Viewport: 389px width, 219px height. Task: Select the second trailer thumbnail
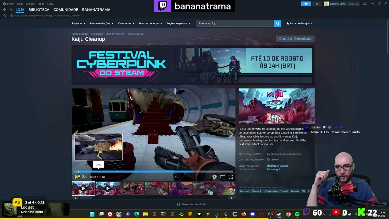point(108,188)
